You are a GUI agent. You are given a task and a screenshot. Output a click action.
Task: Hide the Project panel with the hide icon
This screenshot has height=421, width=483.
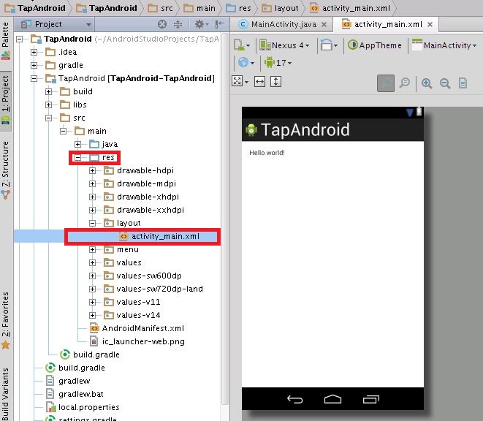click(220, 24)
